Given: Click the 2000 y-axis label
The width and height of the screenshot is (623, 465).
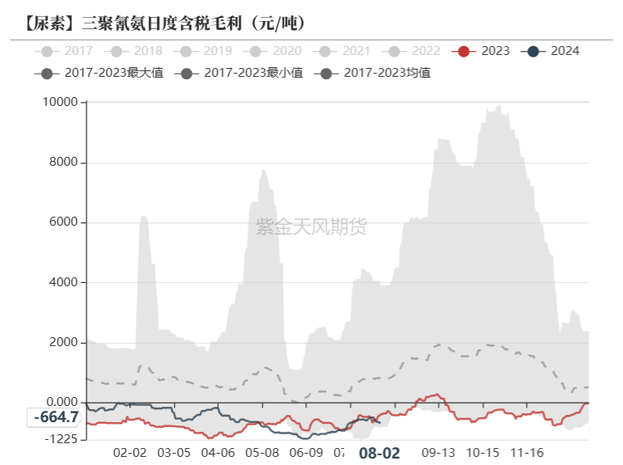Looking at the screenshot, I should [64, 342].
